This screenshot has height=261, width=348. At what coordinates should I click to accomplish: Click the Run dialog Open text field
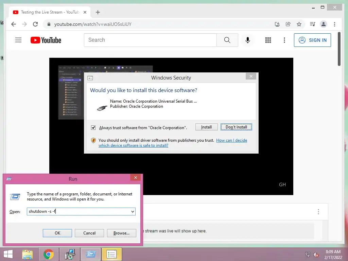coord(79,211)
